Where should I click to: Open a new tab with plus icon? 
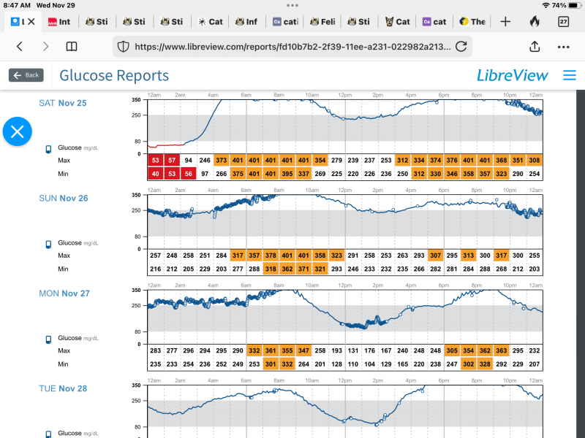[505, 22]
